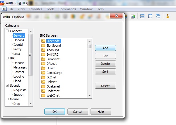
Task: Collapse the Connect category tree node
Action: tap(7, 31)
